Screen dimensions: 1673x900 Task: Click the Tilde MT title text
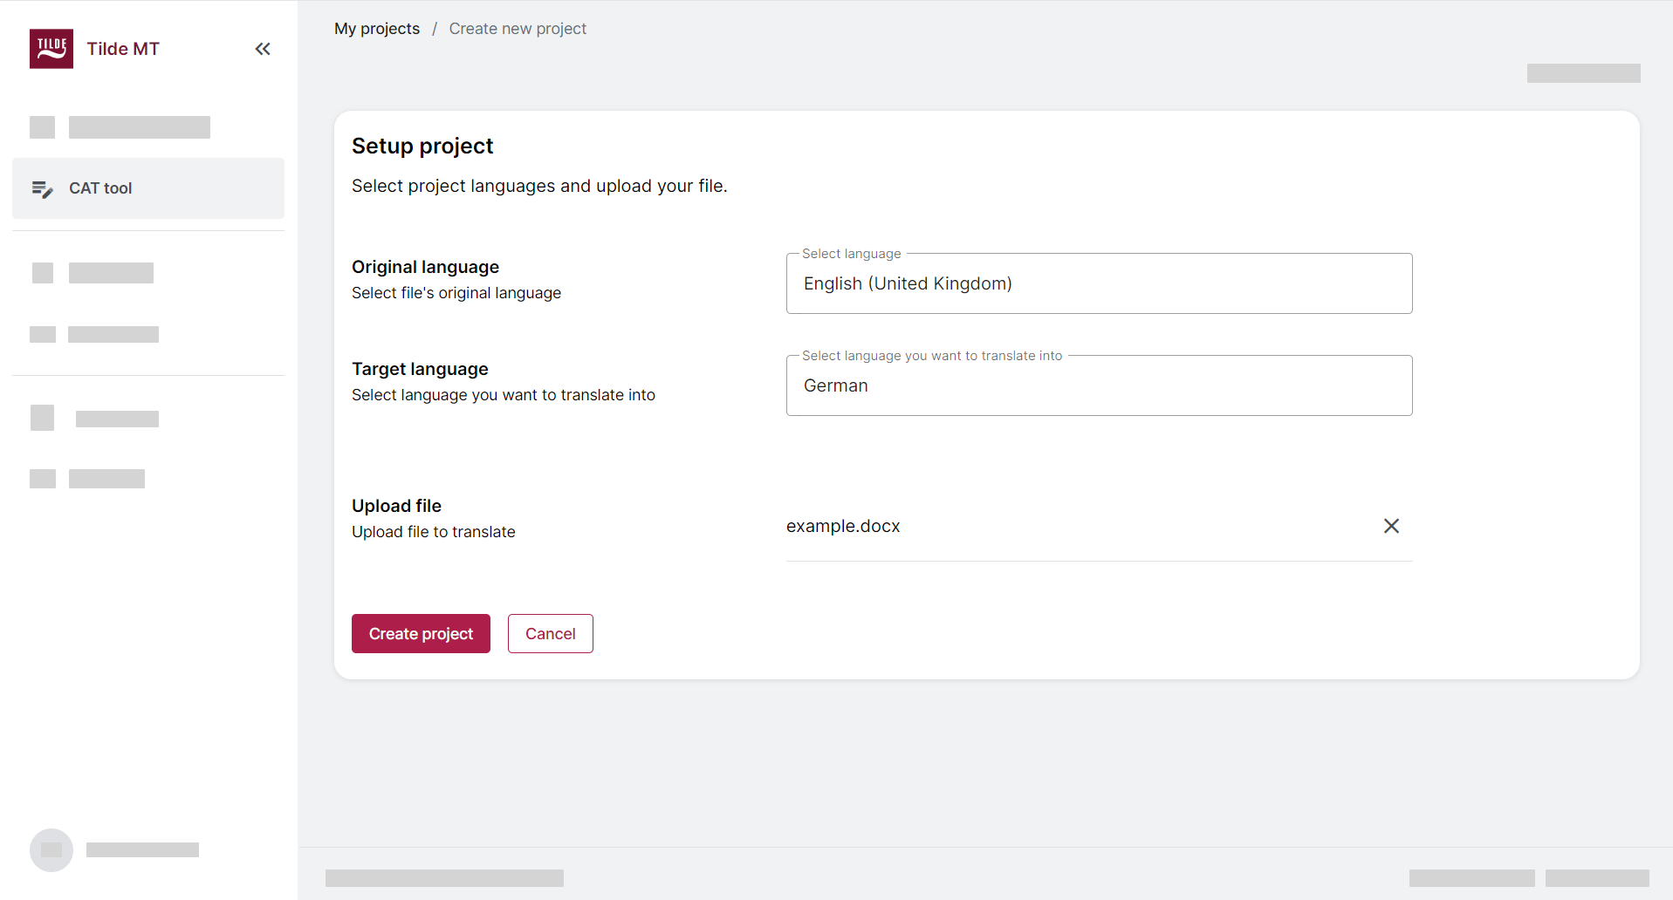[x=123, y=49]
